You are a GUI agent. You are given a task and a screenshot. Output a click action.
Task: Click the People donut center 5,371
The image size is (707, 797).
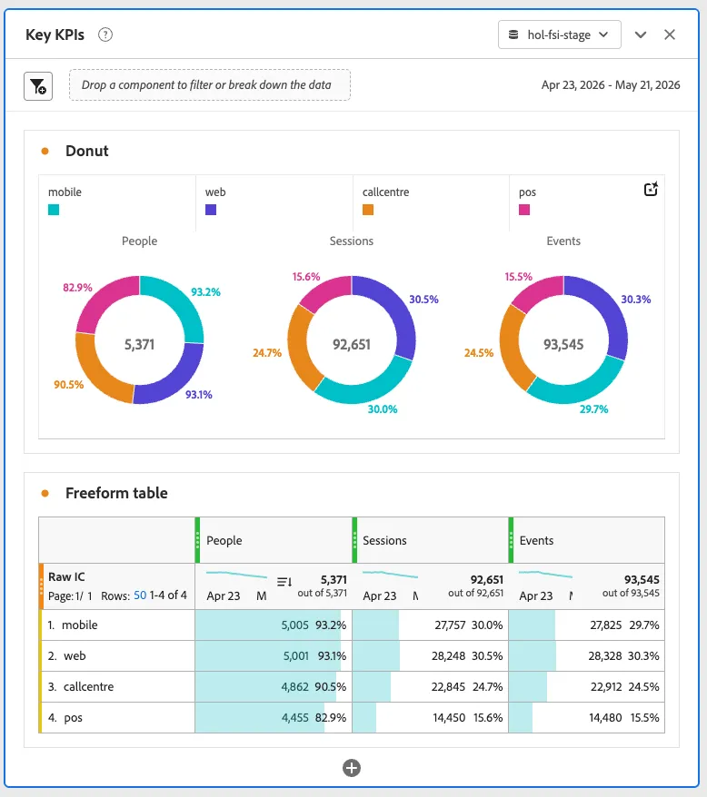tap(139, 345)
